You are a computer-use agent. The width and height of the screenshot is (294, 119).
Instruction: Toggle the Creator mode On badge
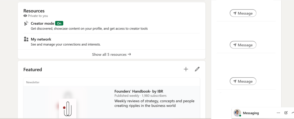pyautogui.click(x=59, y=24)
